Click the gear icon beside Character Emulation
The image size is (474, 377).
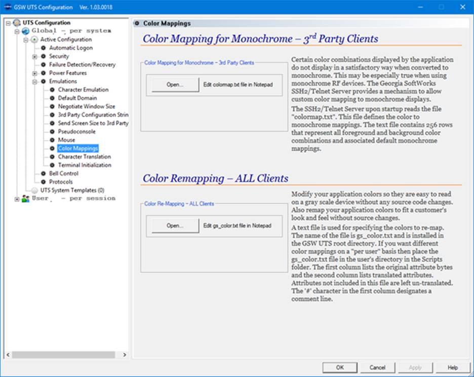52,89
